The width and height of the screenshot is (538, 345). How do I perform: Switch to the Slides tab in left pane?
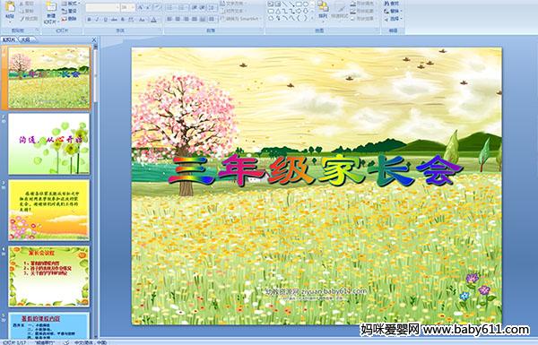pyautogui.click(x=9, y=39)
